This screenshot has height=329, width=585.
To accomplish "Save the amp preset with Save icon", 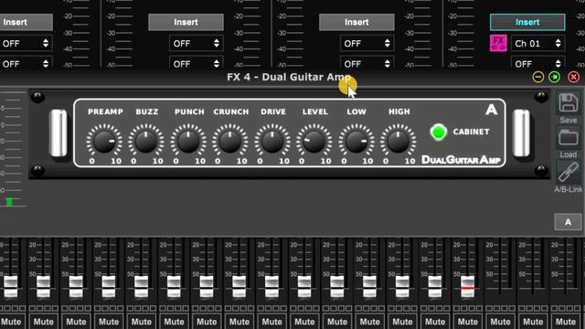I will pos(568,103).
